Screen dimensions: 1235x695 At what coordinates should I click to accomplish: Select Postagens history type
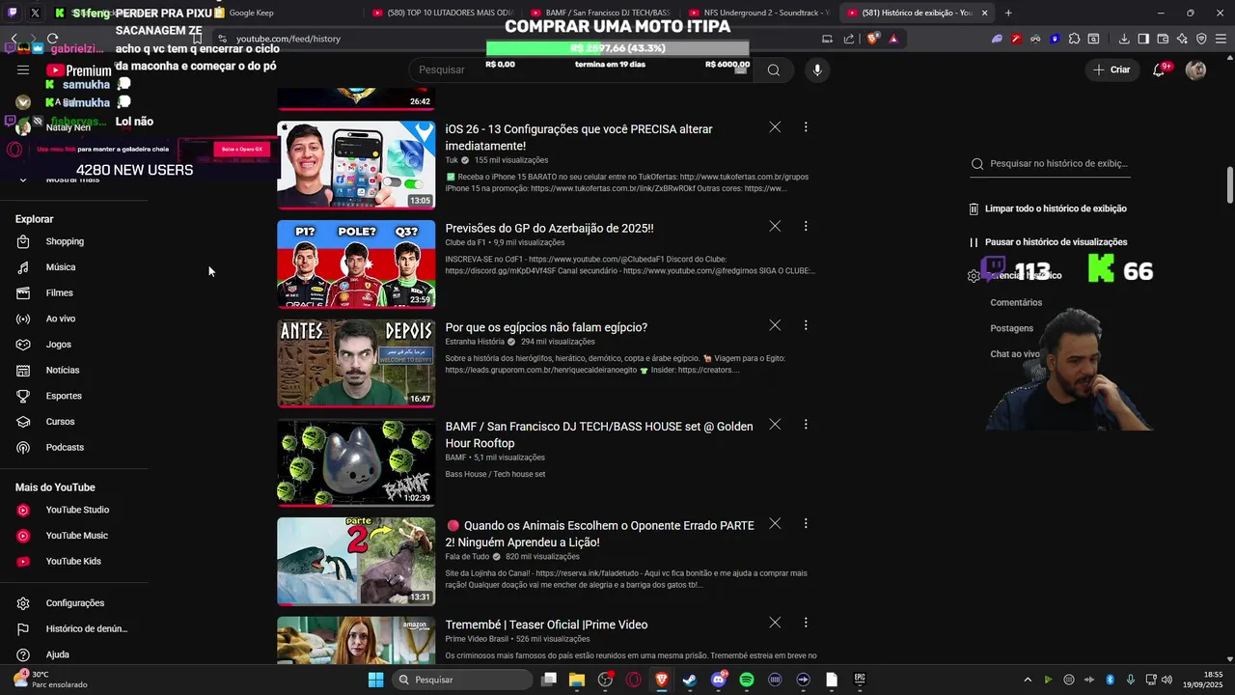1011,328
